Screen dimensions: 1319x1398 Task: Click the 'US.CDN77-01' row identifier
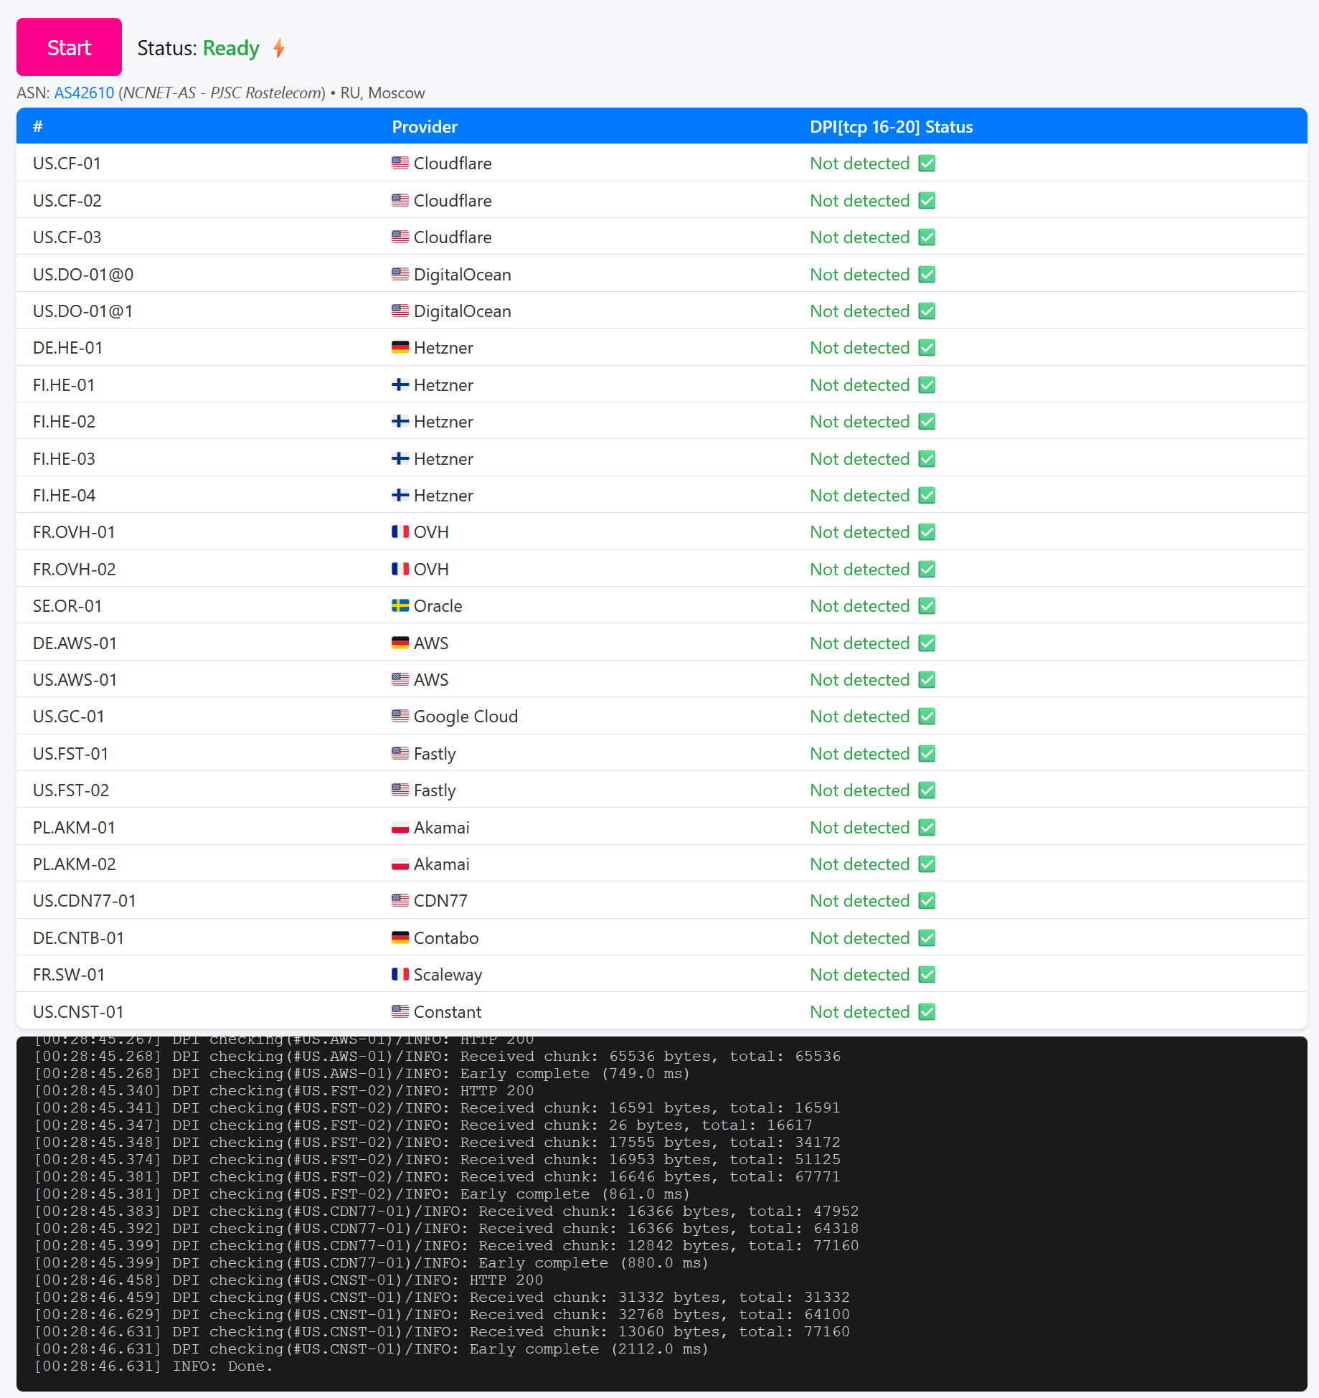pyautogui.click(x=85, y=901)
